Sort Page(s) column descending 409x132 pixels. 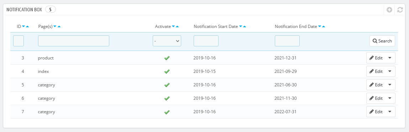click(55, 27)
